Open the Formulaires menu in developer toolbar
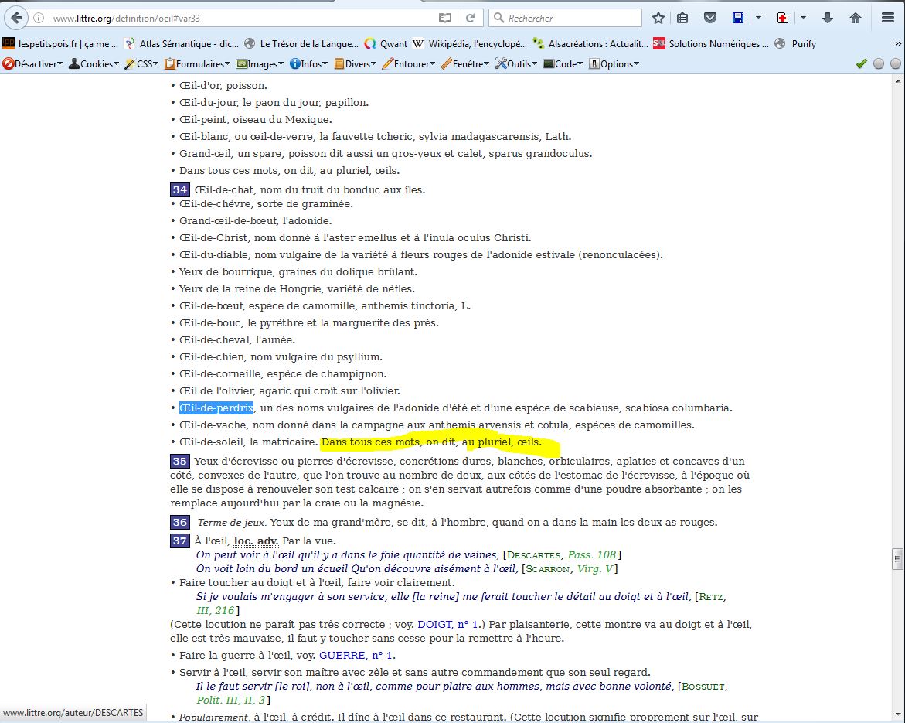The width and height of the screenshot is (905, 723). tap(198, 64)
